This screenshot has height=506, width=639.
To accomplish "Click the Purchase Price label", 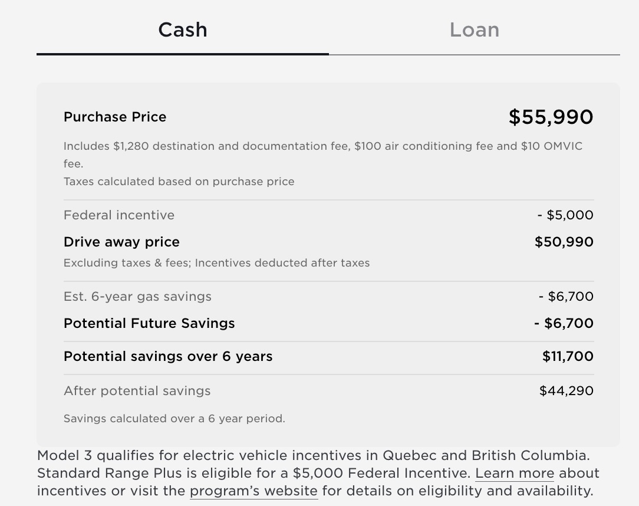I will coord(115,117).
